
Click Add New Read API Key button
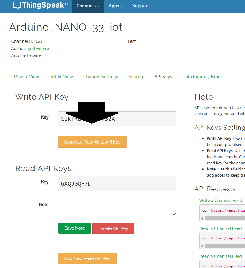tap(87, 258)
